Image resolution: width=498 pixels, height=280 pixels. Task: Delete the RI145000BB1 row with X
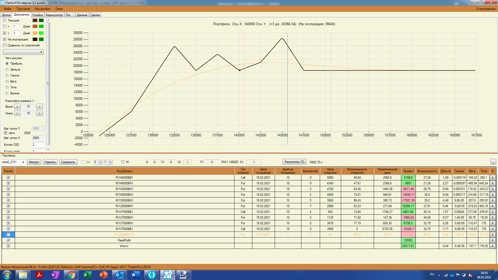click(x=493, y=178)
